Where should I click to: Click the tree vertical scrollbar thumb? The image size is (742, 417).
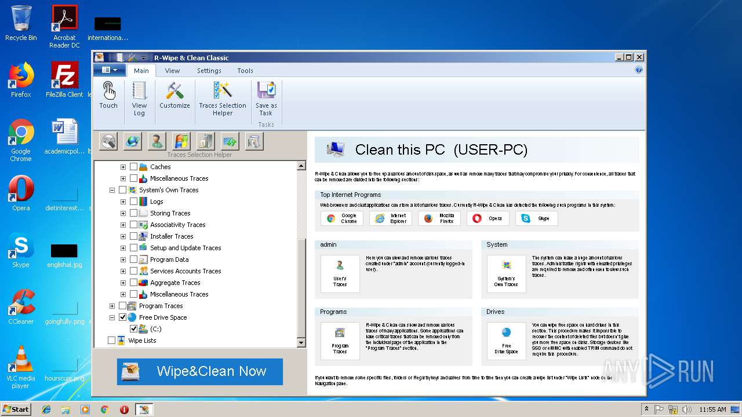point(301,287)
